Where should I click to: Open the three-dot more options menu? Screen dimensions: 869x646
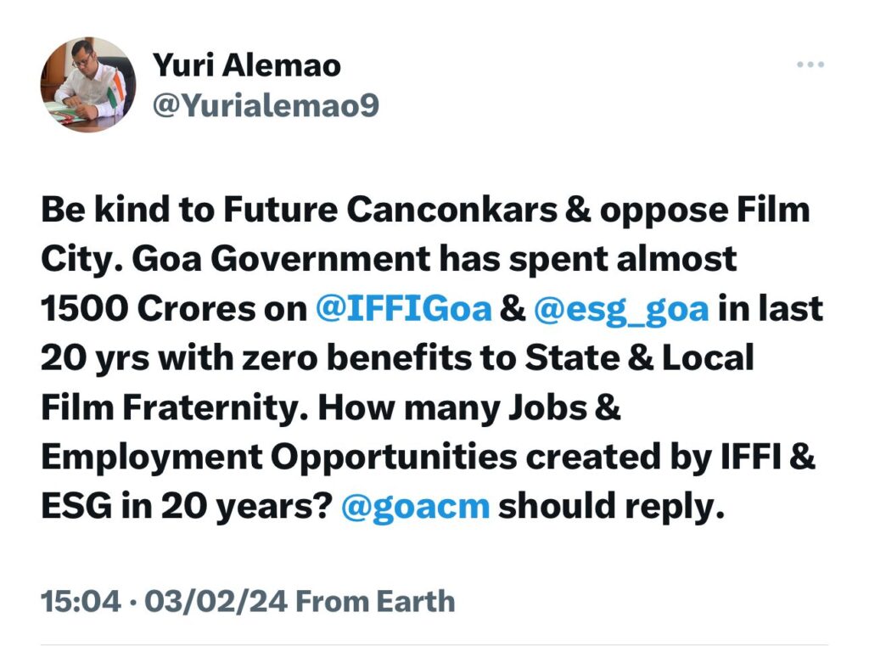point(810,65)
